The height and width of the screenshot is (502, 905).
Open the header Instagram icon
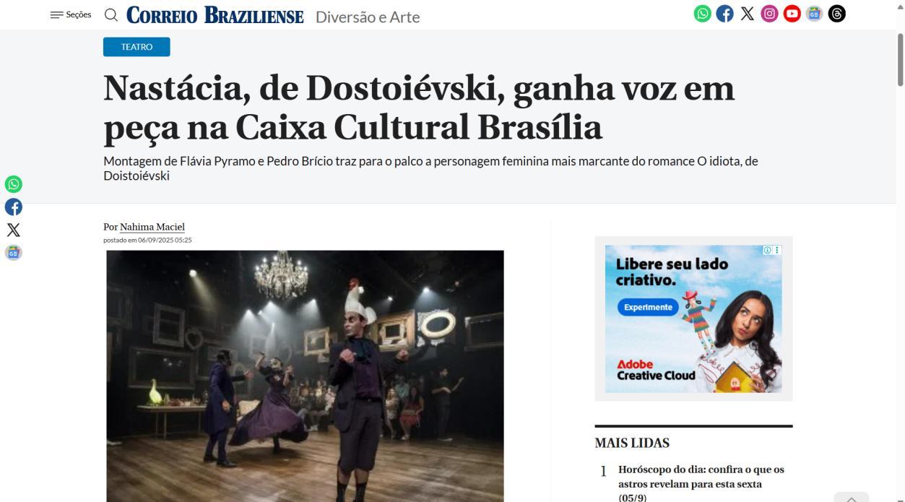(769, 14)
